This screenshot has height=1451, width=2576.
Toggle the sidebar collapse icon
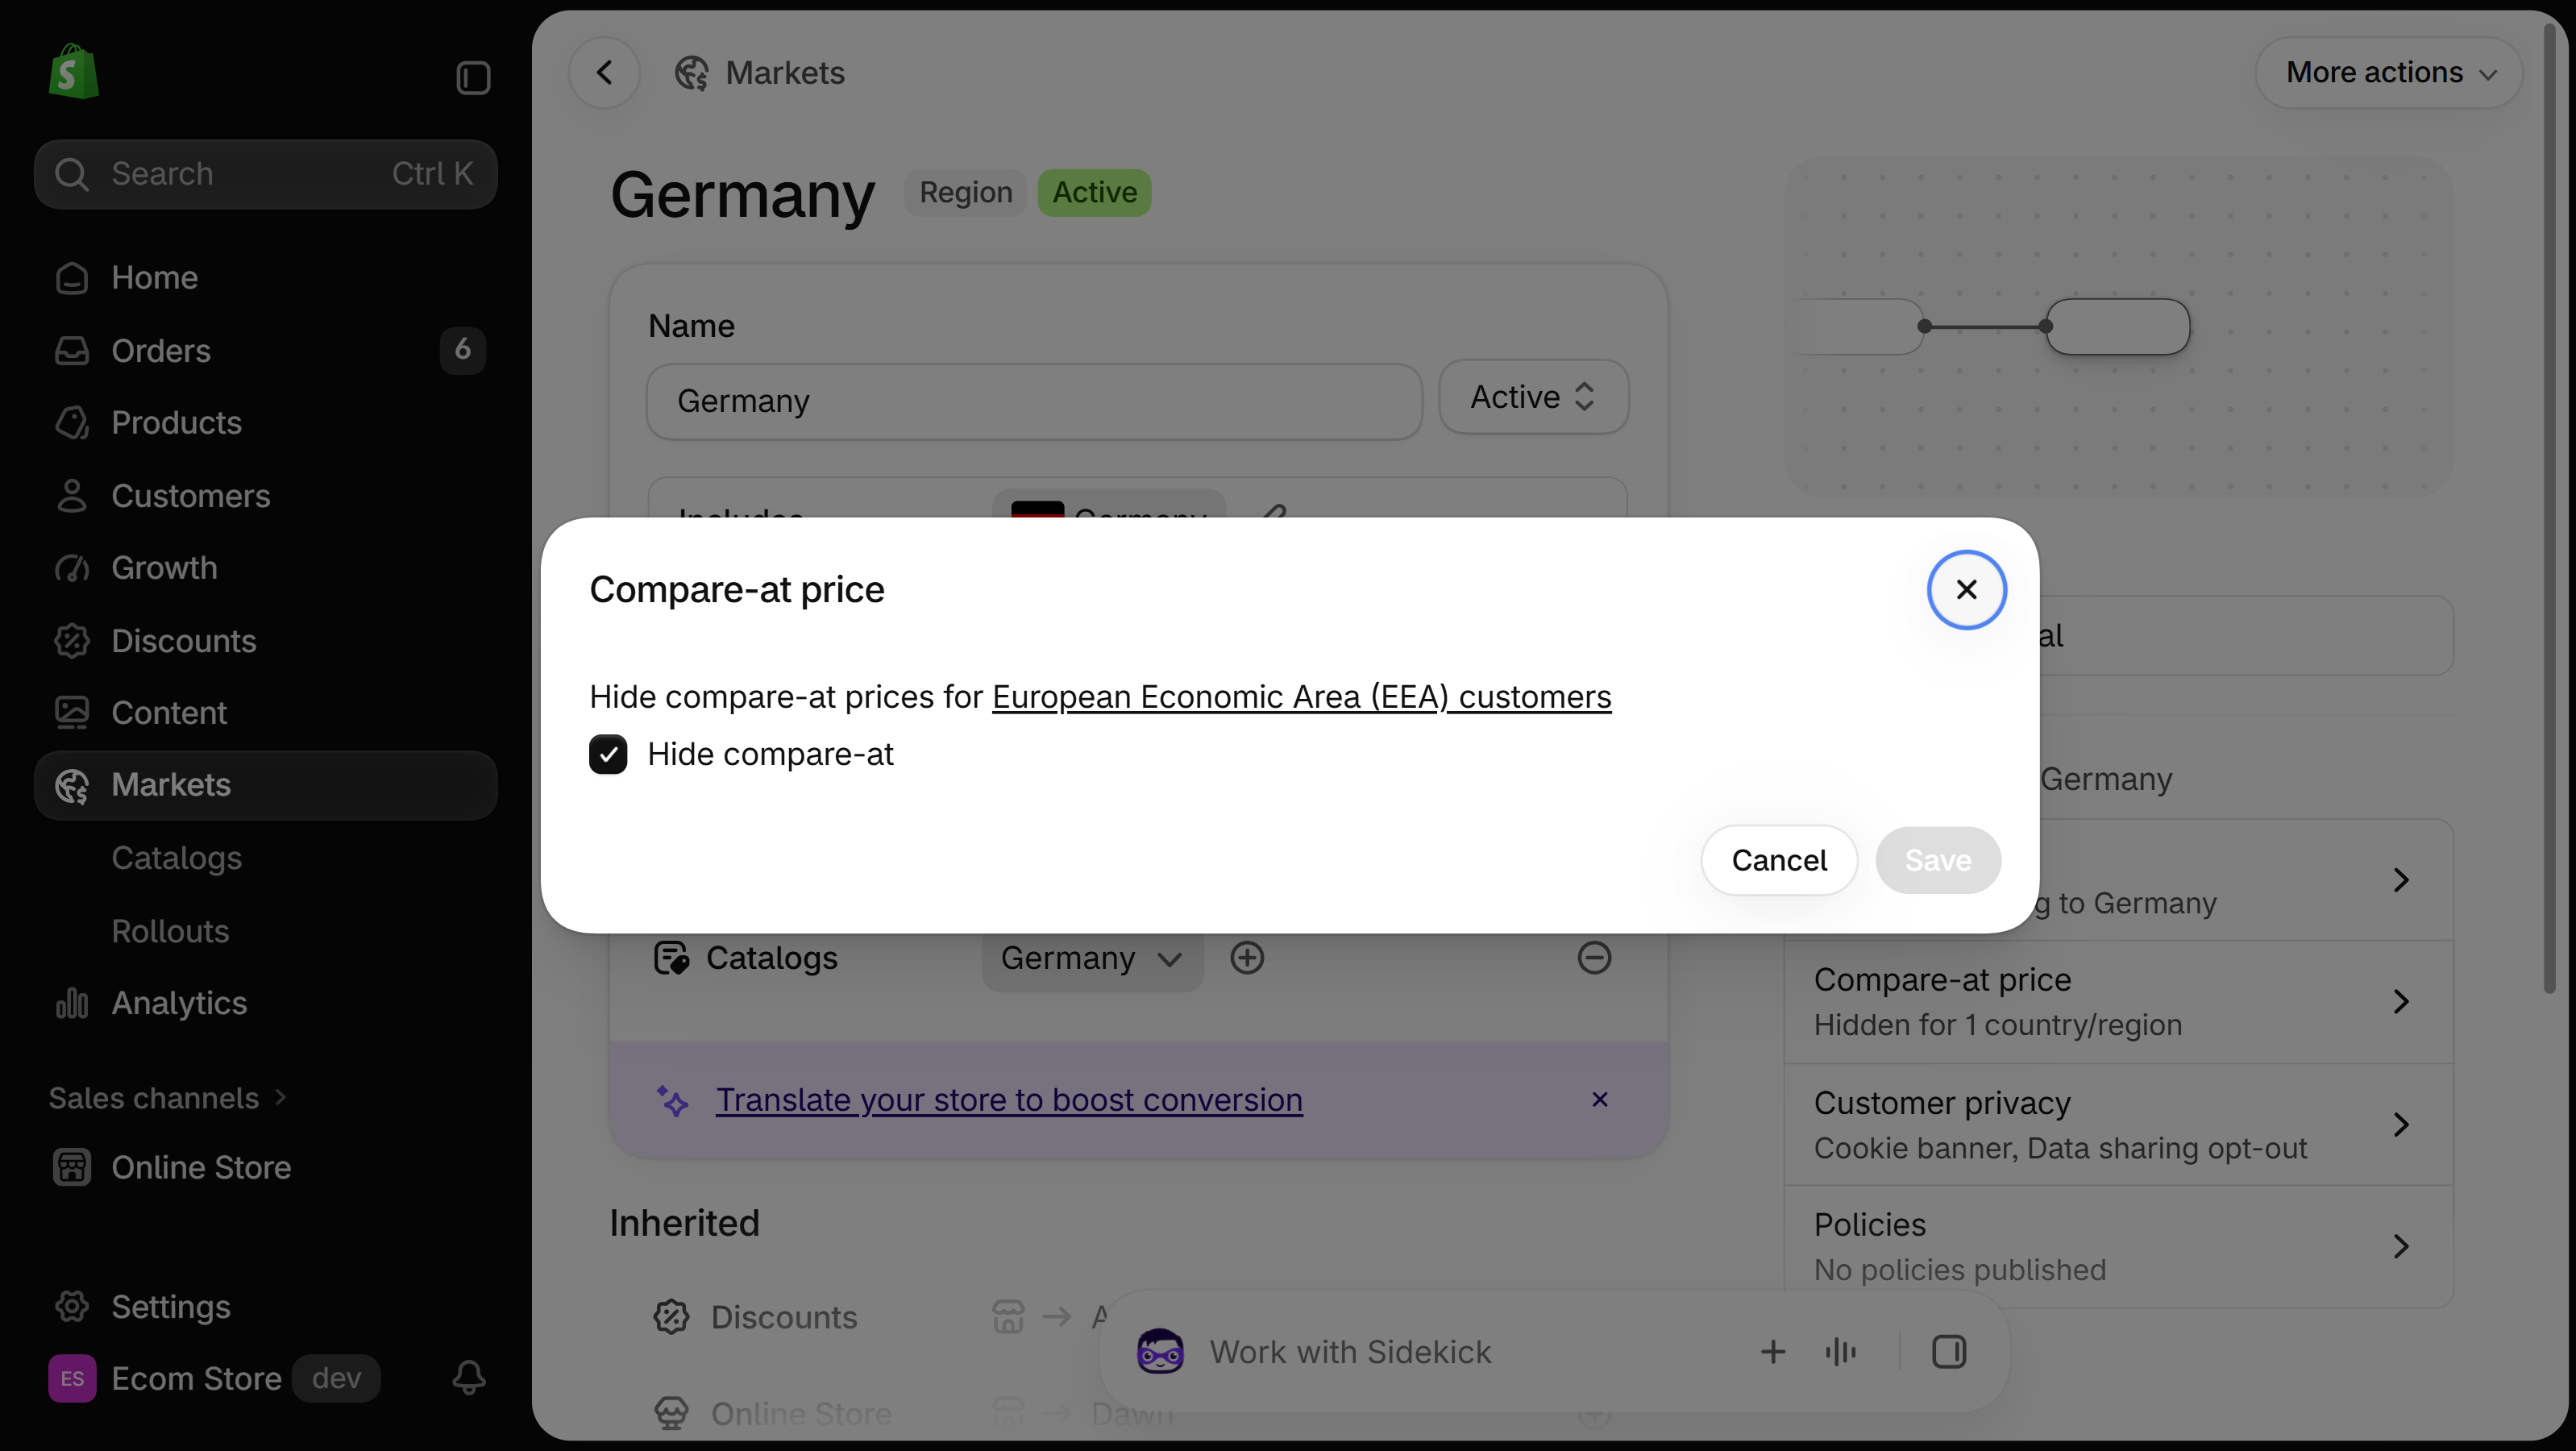tap(473, 78)
